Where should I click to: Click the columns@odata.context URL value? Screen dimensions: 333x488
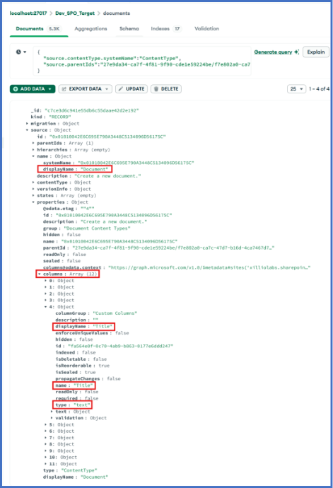209,267
